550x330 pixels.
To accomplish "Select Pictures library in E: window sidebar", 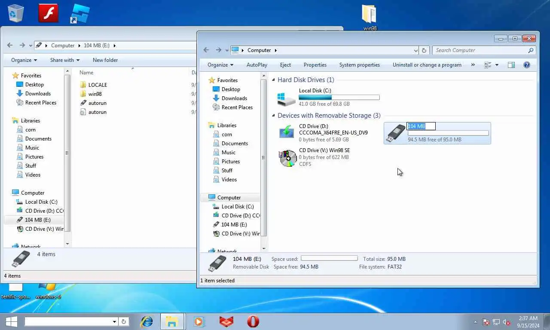I will (34, 157).
